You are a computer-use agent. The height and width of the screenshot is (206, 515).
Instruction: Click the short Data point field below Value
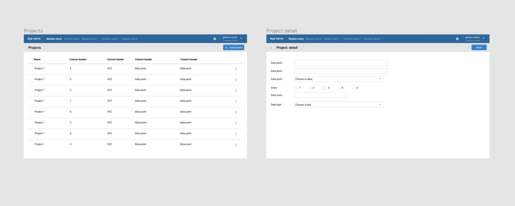pos(321,95)
